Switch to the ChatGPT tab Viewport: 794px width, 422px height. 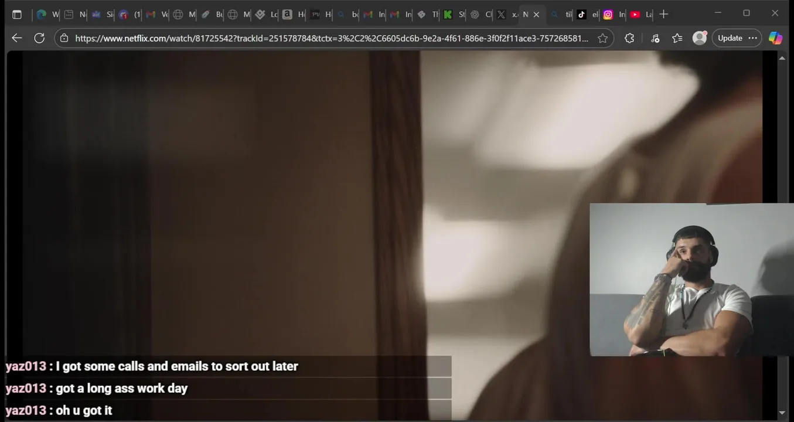481,15
